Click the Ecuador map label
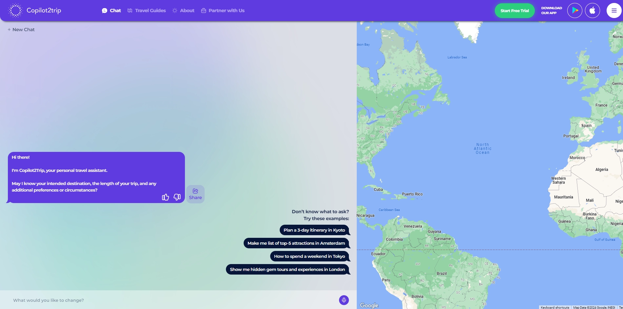Viewport: 623px width, 309px height. click(x=378, y=254)
